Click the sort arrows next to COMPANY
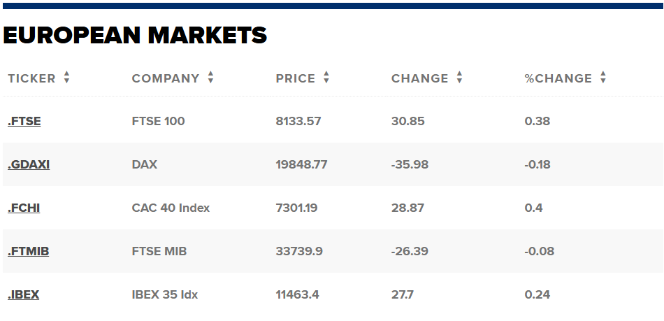The width and height of the screenshot is (664, 321). pyautogui.click(x=210, y=78)
